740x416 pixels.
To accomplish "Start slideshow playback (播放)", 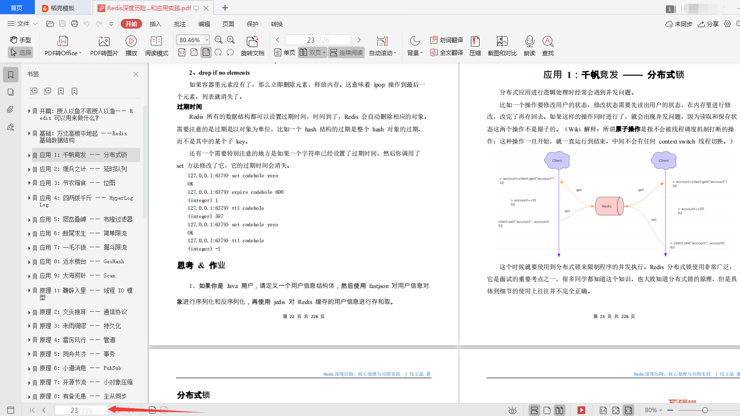I will 131,46.
